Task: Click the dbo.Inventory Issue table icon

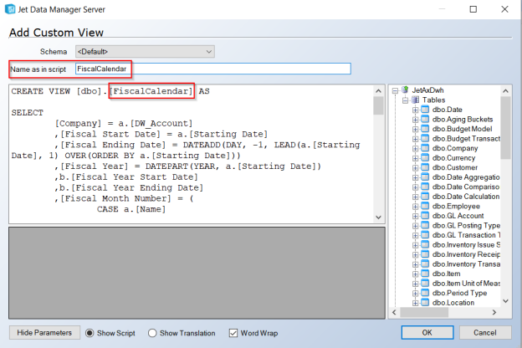Action: (x=425, y=245)
